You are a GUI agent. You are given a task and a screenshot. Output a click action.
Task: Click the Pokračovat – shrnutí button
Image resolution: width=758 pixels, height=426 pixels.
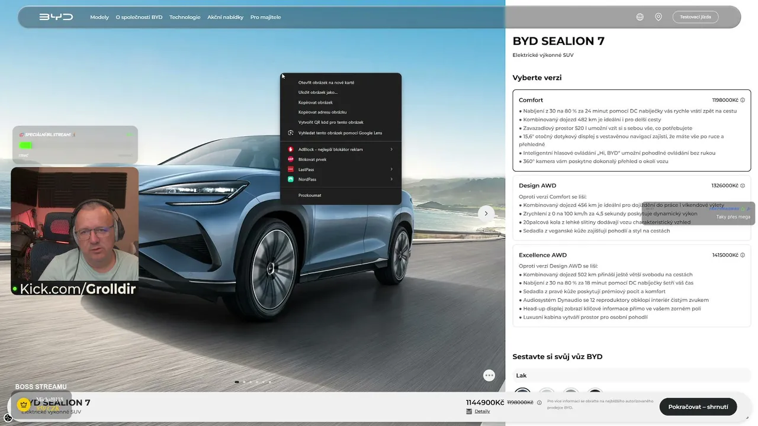click(698, 407)
